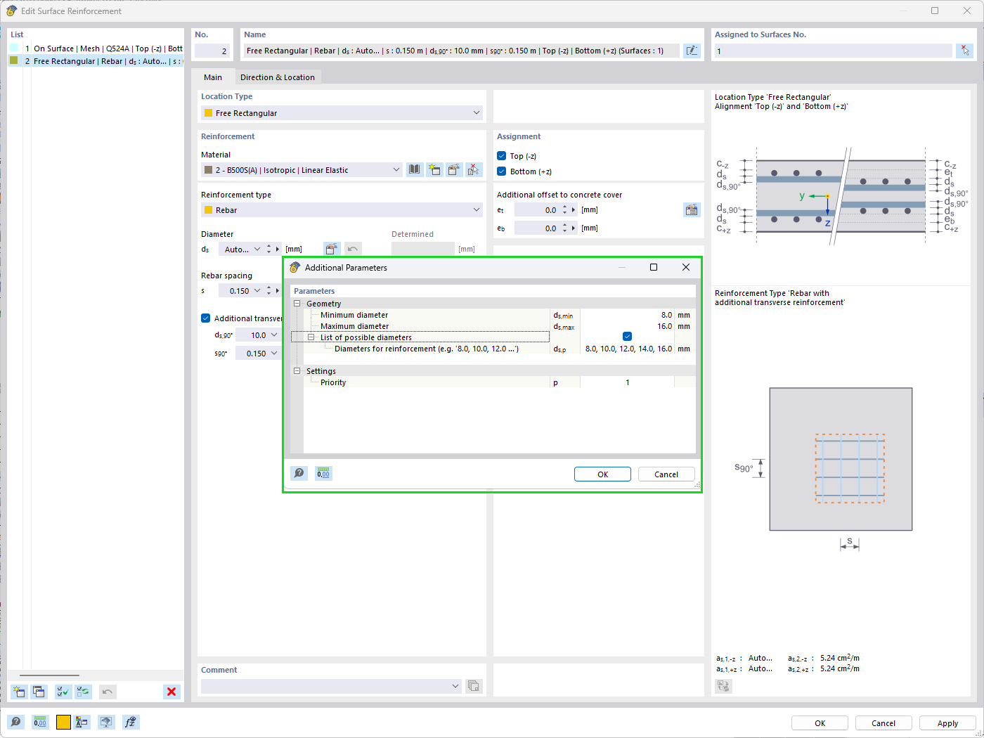
Task: Click OK in Additional Parameters dialog
Action: pos(602,474)
